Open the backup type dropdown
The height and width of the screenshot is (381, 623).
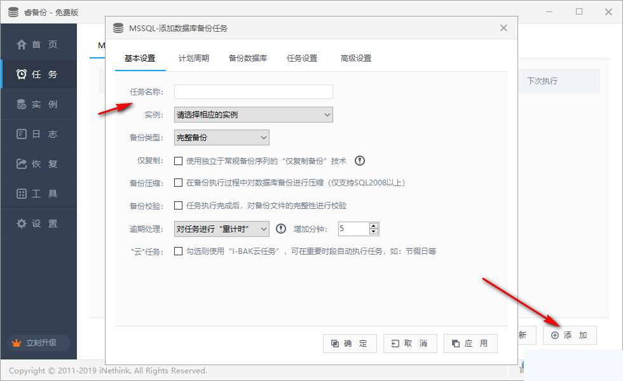pyautogui.click(x=222, y=138)
